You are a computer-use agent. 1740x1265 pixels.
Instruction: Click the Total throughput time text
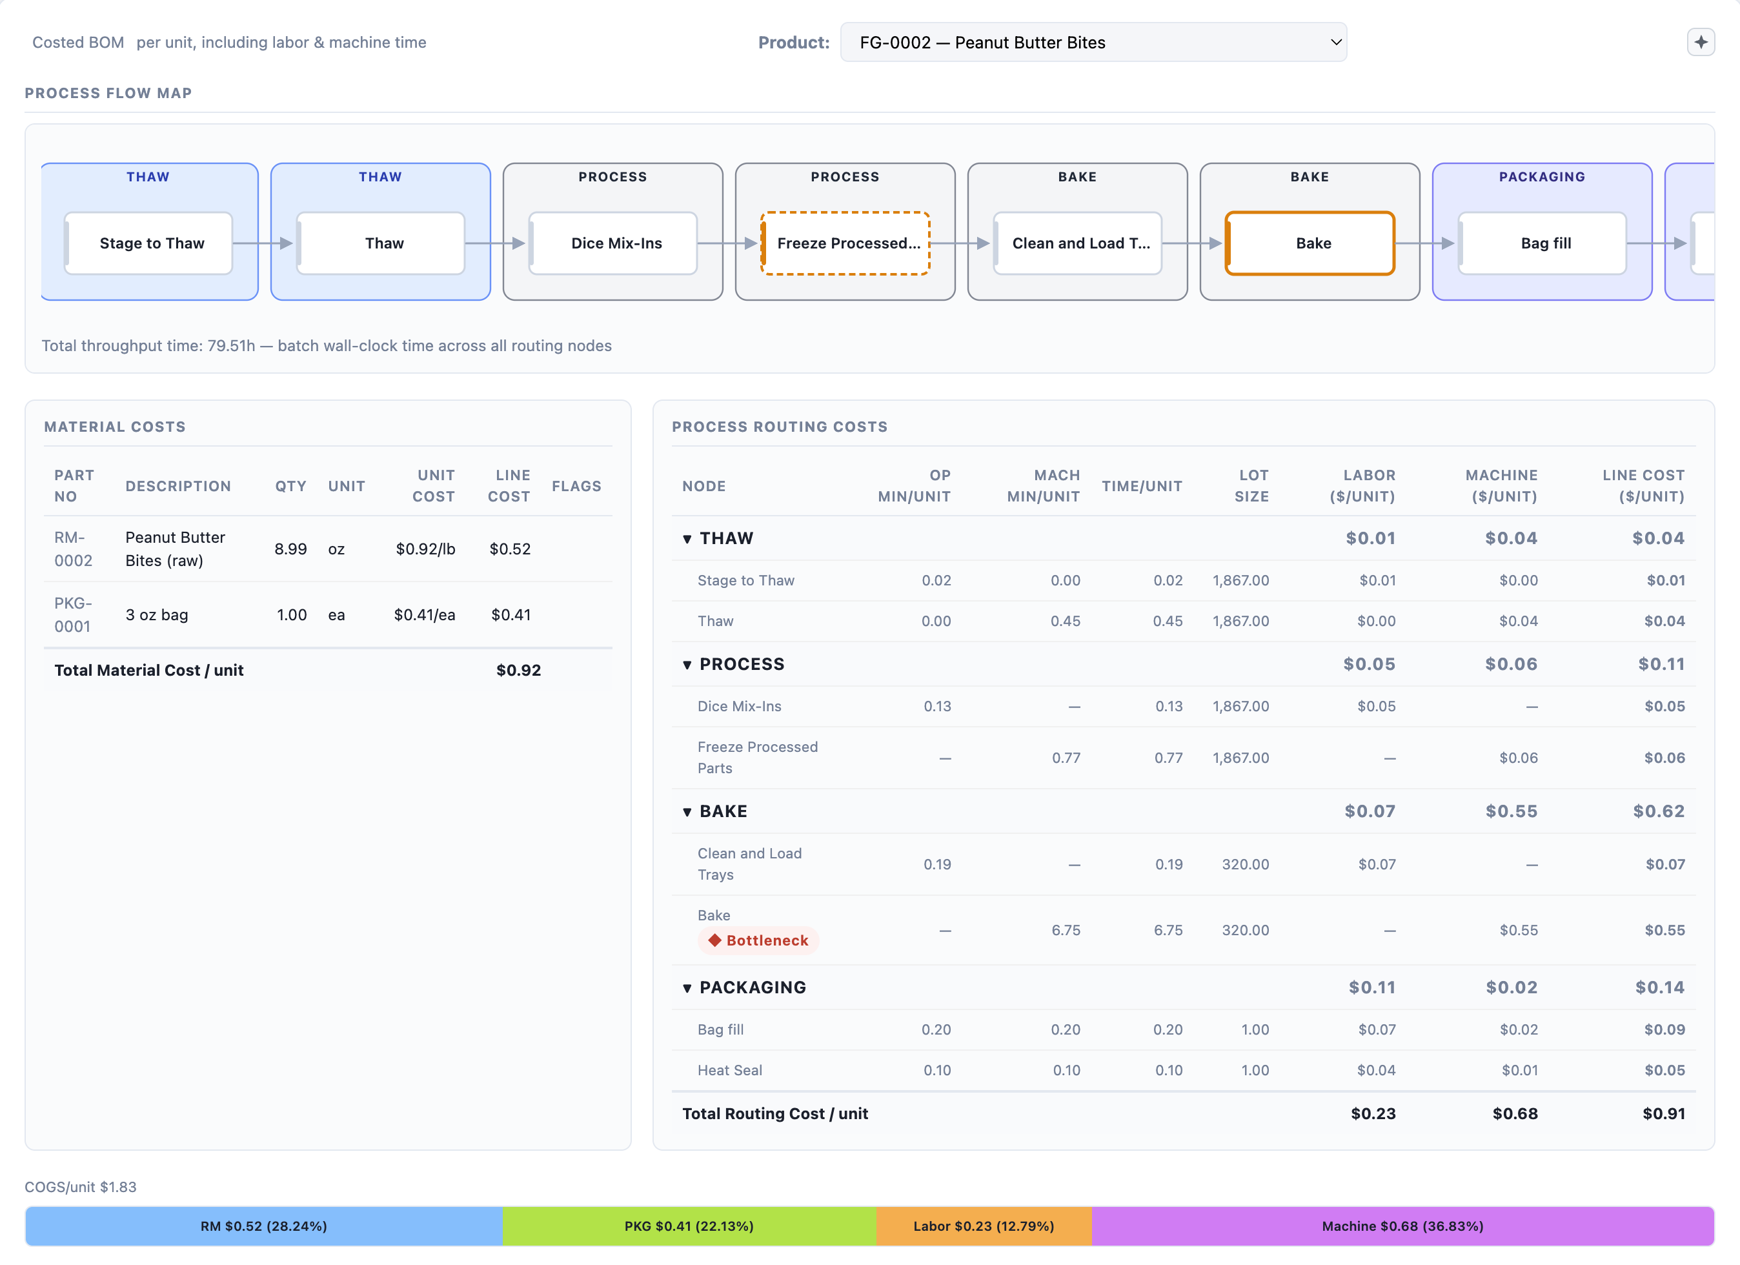point(326,346)
